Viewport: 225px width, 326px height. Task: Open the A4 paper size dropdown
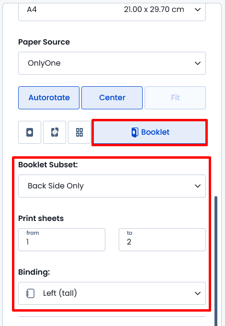pyautogui.click(x=112, y=11)
